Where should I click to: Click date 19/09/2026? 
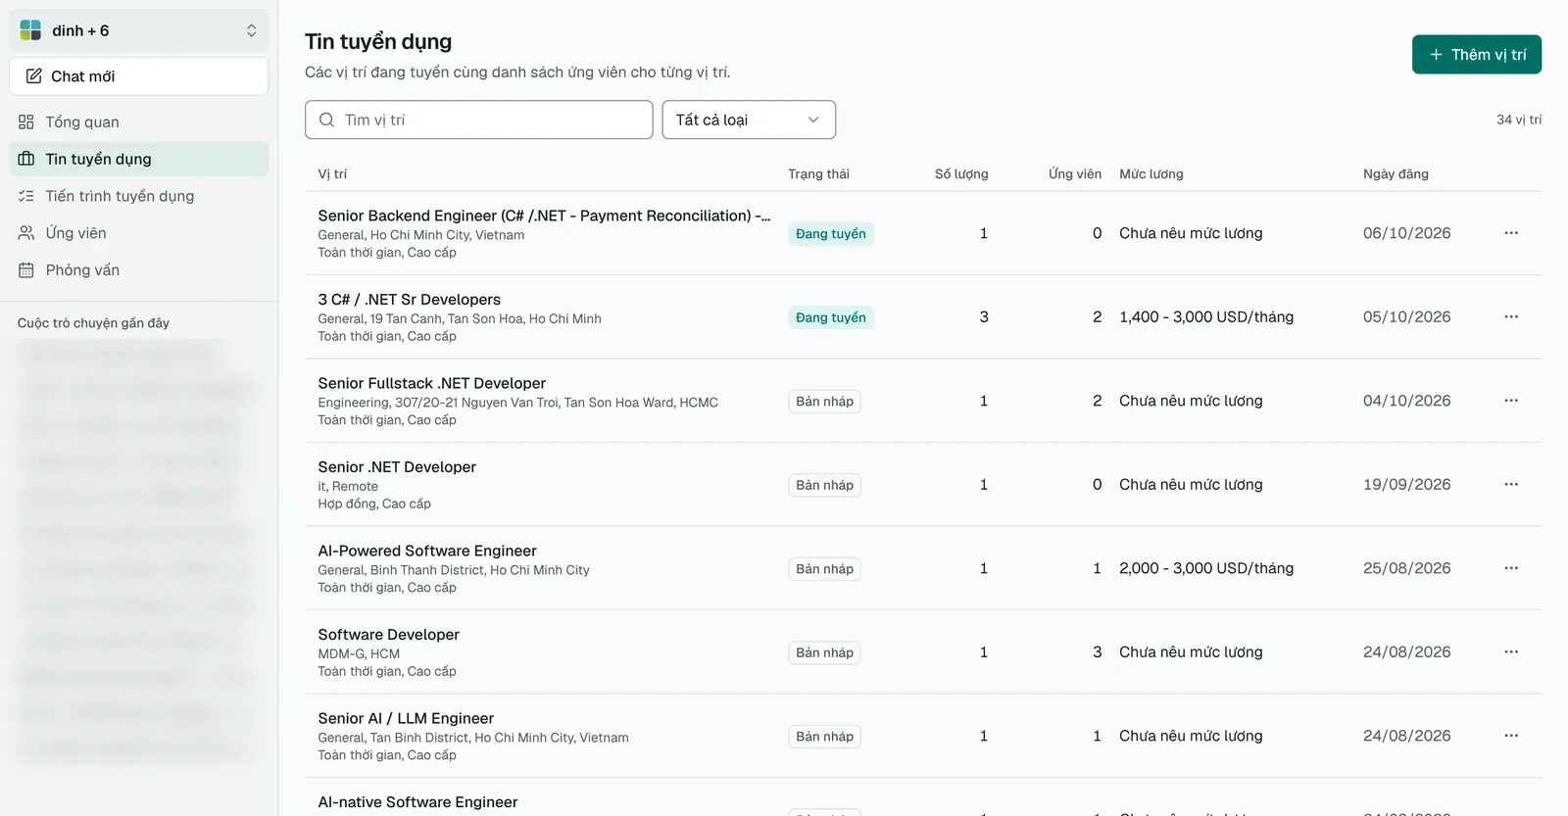[1406, 485]
